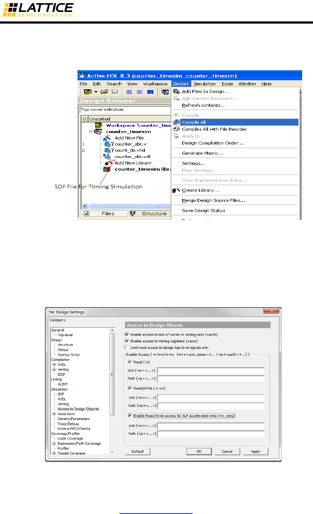Screen dimensions: 313x514
Task: Confirm the Design Settings dialog with OK
Action: click(x=199, y=451)
